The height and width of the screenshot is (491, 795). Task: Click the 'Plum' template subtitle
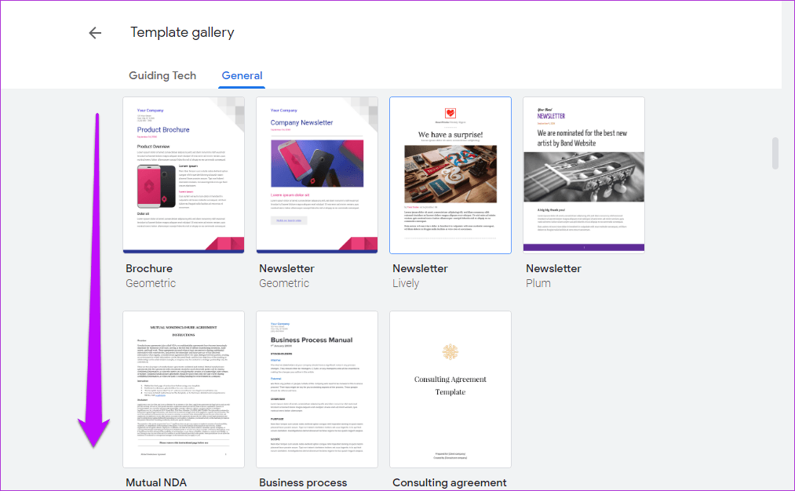538,283
